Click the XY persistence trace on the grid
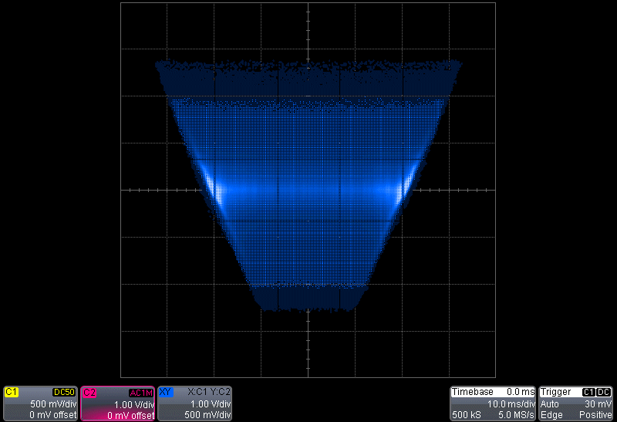Image resolution: width=617 pixels, height=422 pixels. pyautogui.click(x=308, y=185)
